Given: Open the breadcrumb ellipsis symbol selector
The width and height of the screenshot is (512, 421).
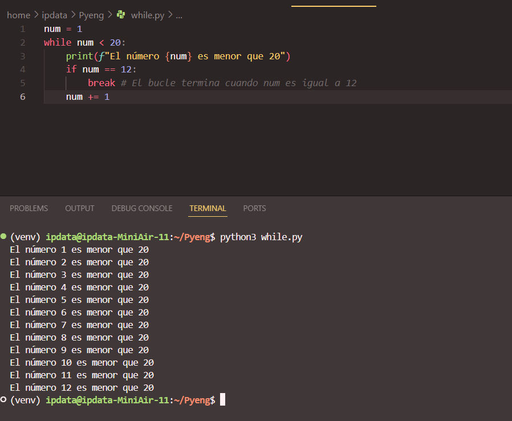Looking at the screenshot, I should click(x=179, y=15).
